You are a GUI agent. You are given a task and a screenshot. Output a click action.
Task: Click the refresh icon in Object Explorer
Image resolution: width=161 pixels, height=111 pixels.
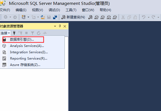point(39,33)
